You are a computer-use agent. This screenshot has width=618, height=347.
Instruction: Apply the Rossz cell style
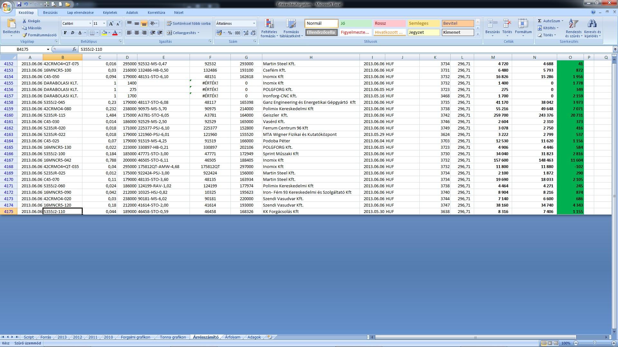click(x=389, y=23)
